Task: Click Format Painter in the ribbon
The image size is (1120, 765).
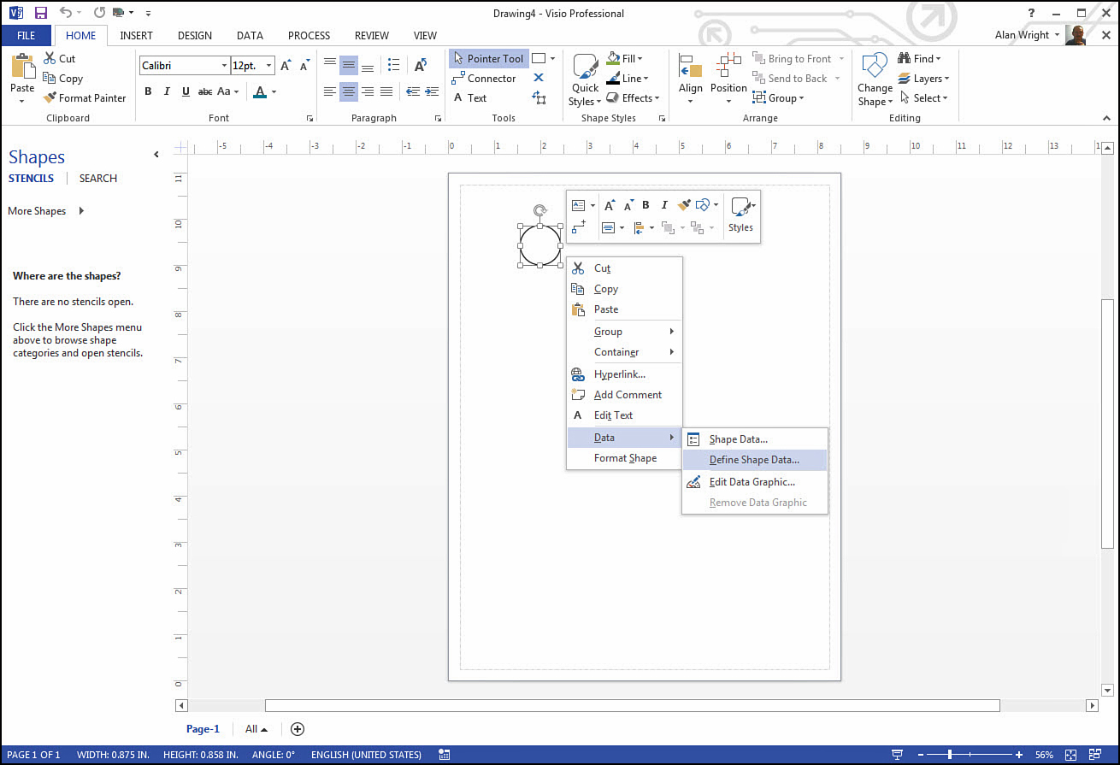Action: pos(85,98)
